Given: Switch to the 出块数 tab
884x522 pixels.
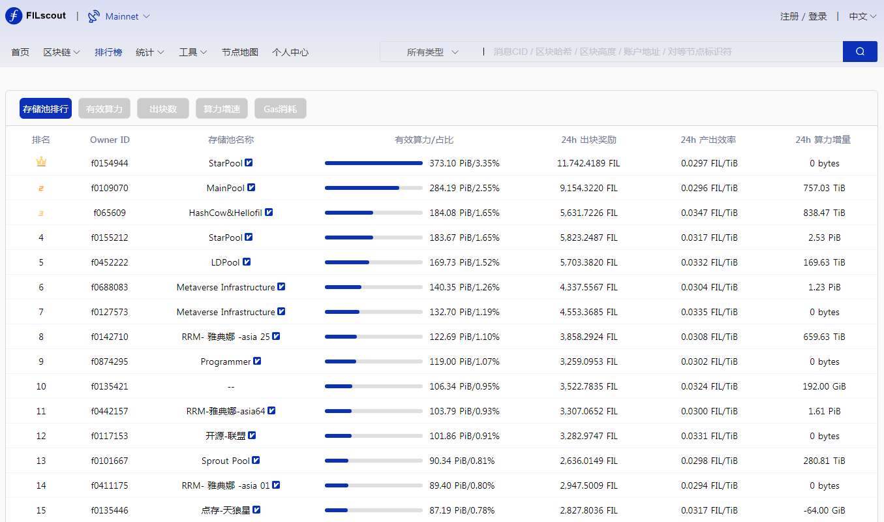Looking at the screenshot, I should [x=163, y=109].
